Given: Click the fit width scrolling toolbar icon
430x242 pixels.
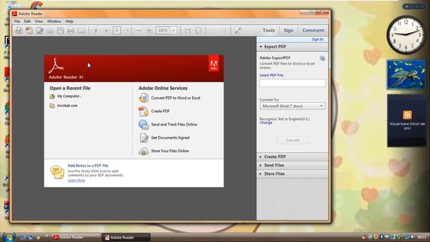Looking at the screenshot, I should pos(187,30).
